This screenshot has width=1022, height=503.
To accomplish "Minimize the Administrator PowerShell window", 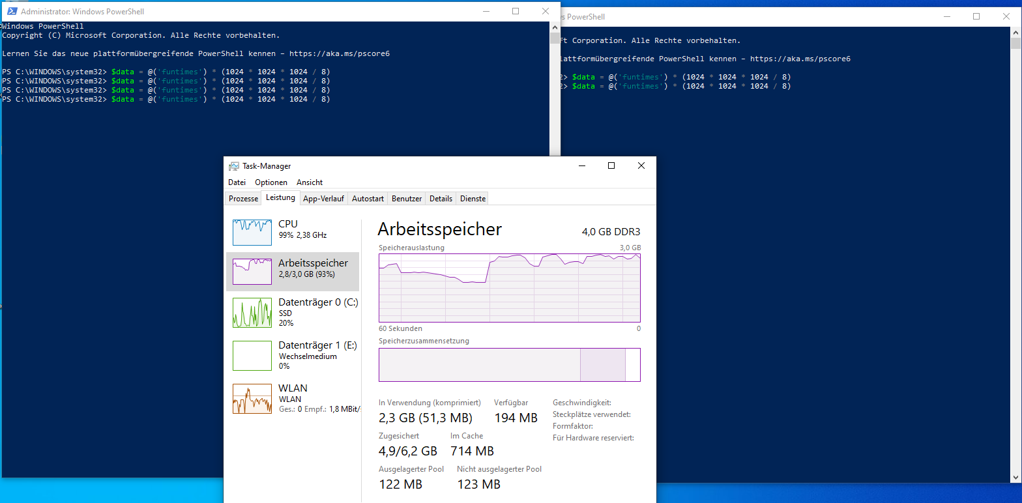I will pos(486,11).
